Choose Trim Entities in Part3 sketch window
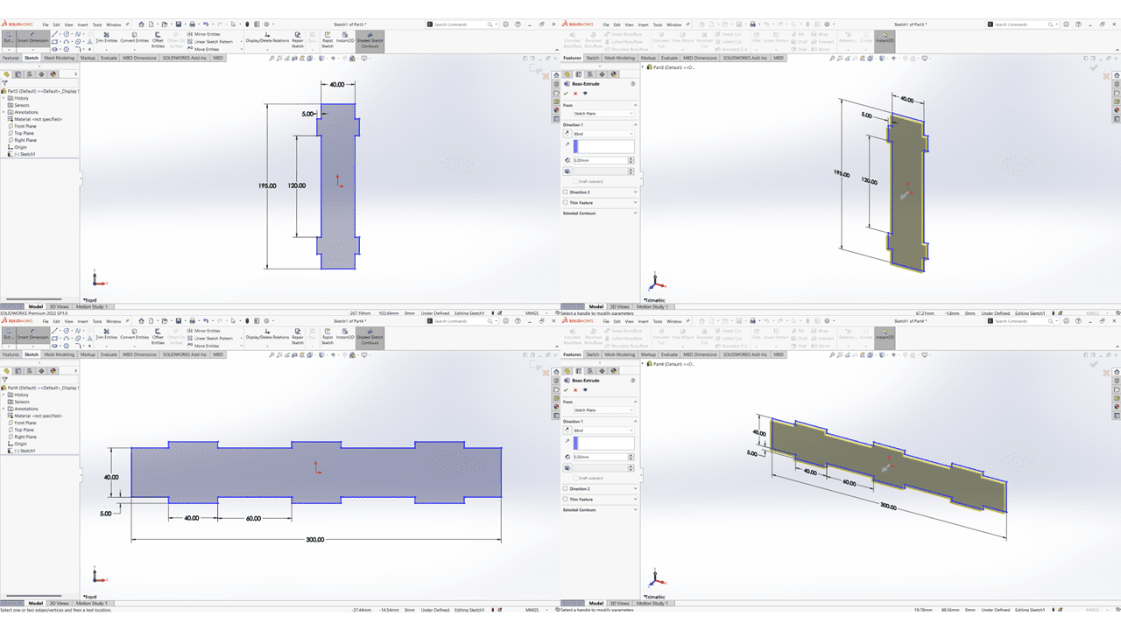1121x630 pixels. [x=106, y=38]
